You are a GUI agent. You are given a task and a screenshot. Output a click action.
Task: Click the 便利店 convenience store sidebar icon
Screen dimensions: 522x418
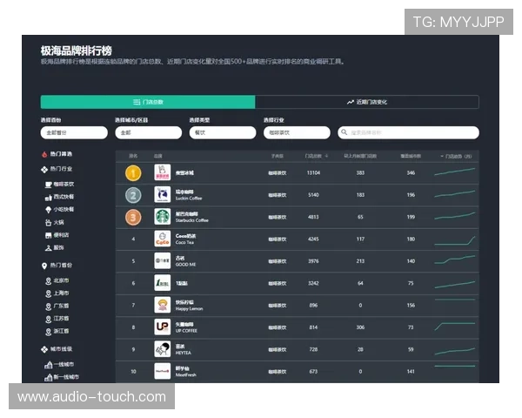pos(49,234)
